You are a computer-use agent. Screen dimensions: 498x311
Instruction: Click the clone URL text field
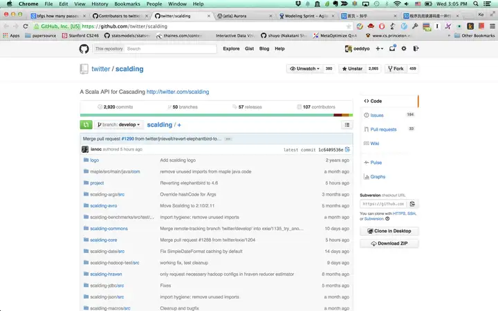(383, 204)
